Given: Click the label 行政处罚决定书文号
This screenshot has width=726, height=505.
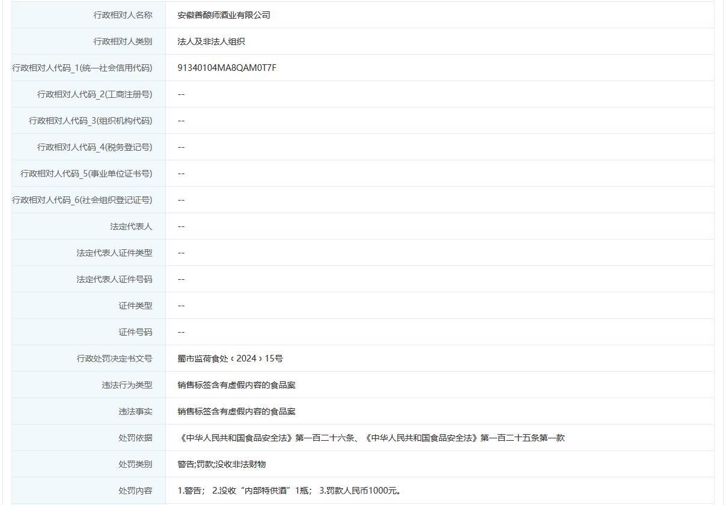Looking at the screenshot, I should 114,358.
